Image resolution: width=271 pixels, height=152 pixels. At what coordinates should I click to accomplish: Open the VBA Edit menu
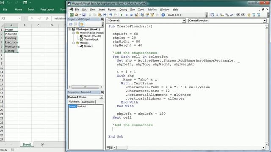pyautogui.click(x=84, y=10)
